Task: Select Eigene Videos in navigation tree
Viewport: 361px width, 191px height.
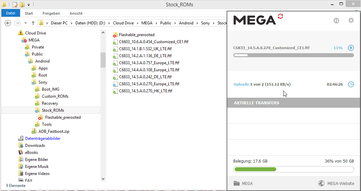Action: (37, 173)
